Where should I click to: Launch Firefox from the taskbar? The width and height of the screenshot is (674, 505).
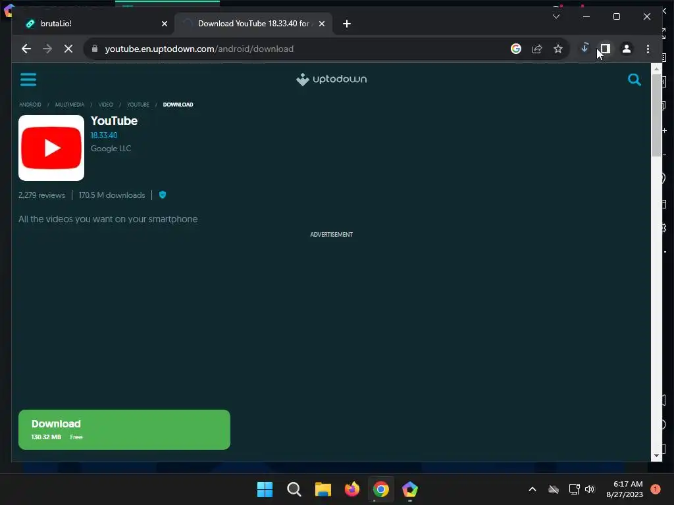(x=352, y=489)
